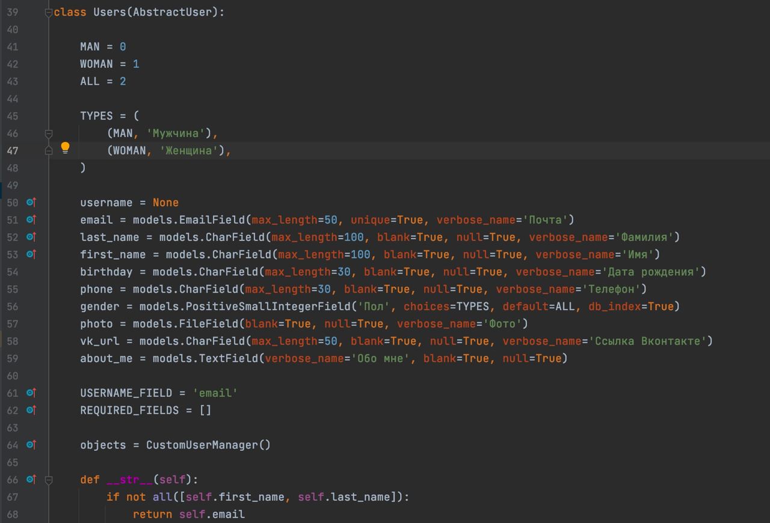Click the 'Женщина' string literal
The height and width of the screenshot is (523, 770).
[x=189, y=151]
